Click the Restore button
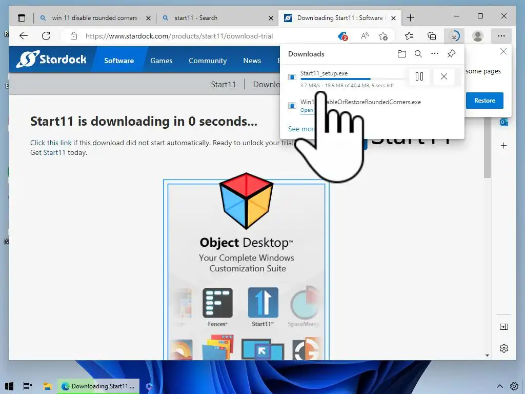This screenshot has width=525, height=394. [484, 101]
